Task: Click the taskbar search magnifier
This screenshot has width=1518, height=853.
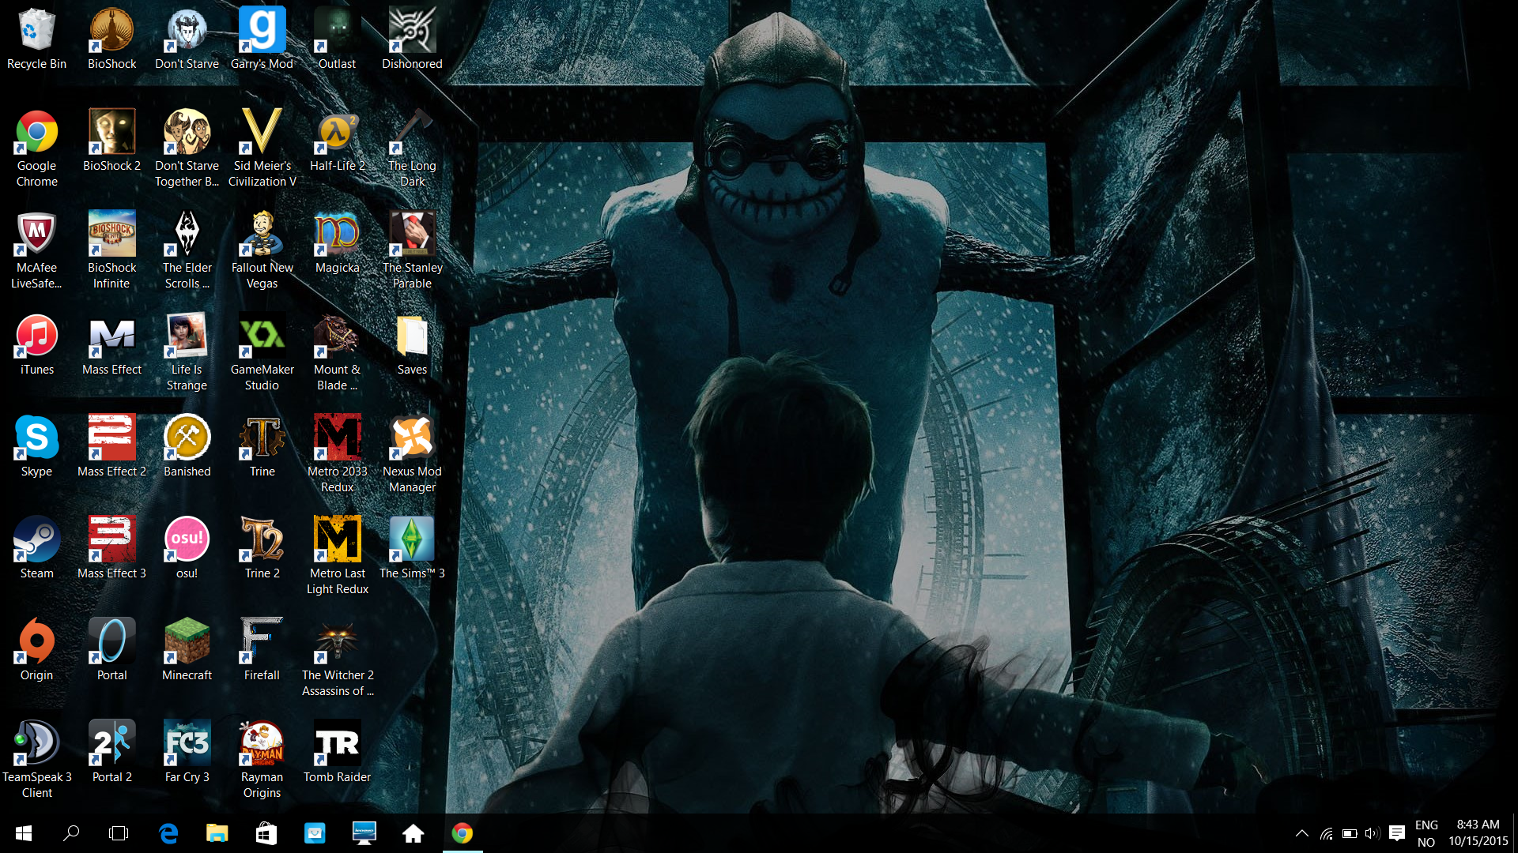Action: point(71,833)
